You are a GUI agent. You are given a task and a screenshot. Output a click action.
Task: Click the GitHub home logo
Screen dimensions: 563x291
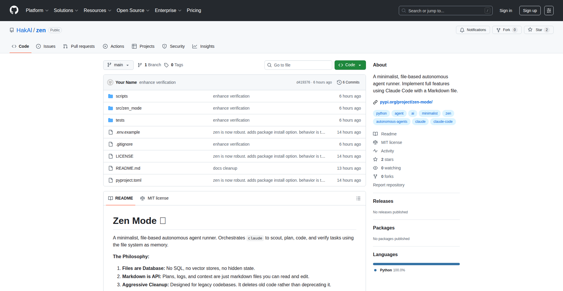pyautogui.click(x=13, y=10)
